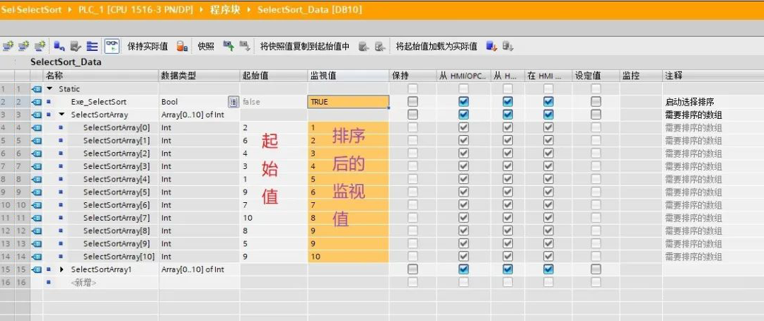The image size is (764, 321).
Task: Click 将起始值加载为实际值 button
Action: (x=436, y=47)
